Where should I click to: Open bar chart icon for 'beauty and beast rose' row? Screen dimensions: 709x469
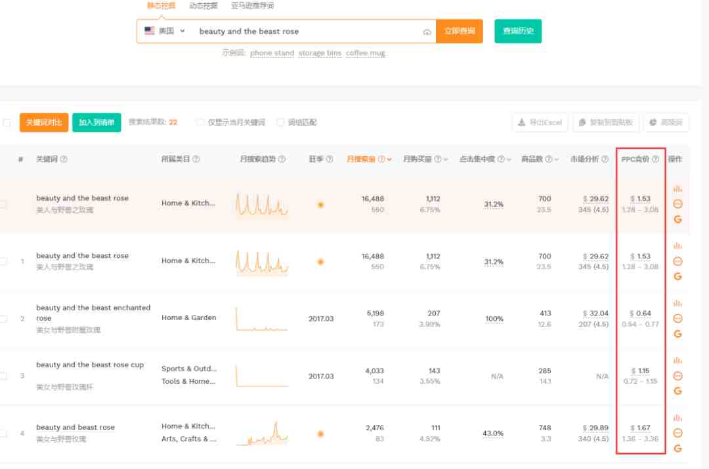(x=677, y=418)
